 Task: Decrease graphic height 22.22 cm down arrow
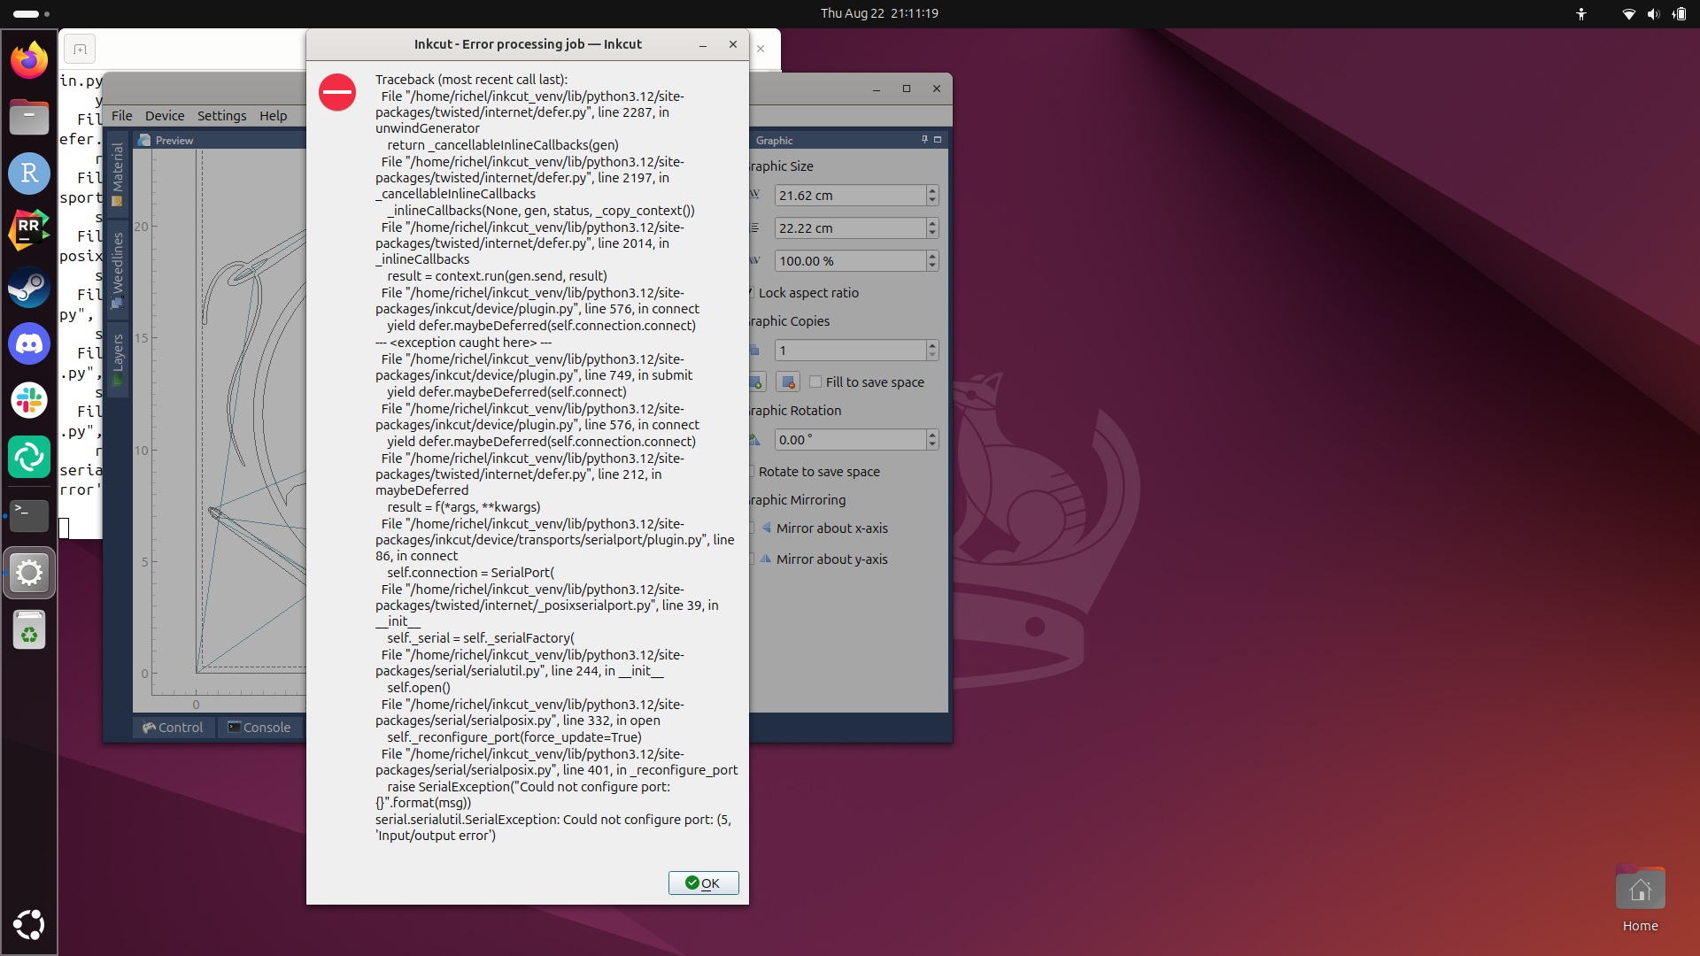click(932, 233)
